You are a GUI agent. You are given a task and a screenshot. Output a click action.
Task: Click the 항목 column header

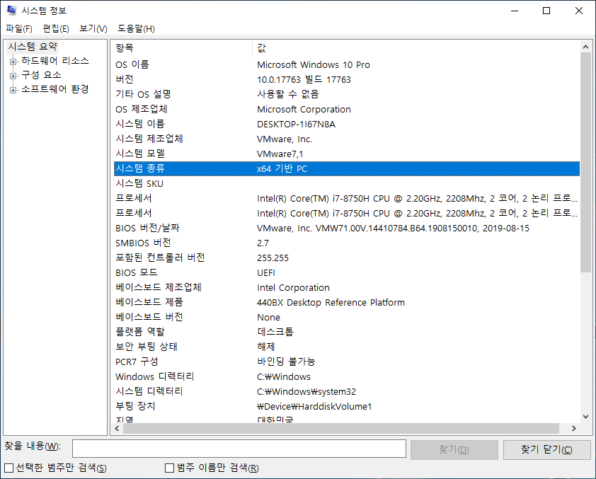(183, 48)
